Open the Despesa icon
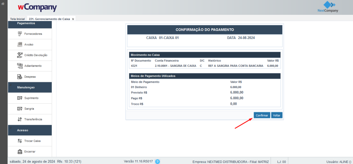The width and height of the screenshot is (353, 164). tap(20, 76)
